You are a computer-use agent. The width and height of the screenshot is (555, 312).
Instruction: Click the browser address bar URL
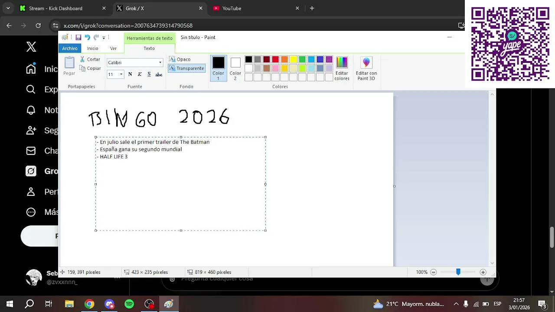[x=128, y=26]
